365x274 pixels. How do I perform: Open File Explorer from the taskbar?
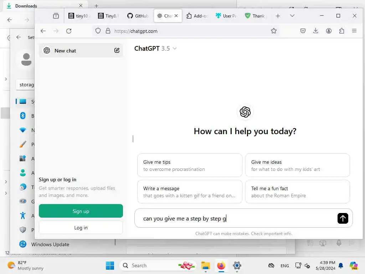point(206,265)
